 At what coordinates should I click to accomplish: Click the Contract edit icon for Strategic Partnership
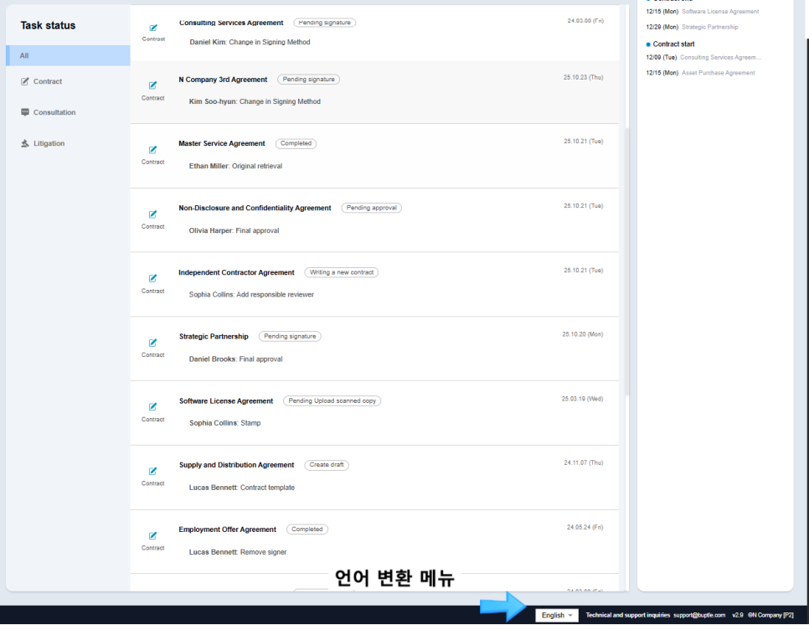(152, 342)
